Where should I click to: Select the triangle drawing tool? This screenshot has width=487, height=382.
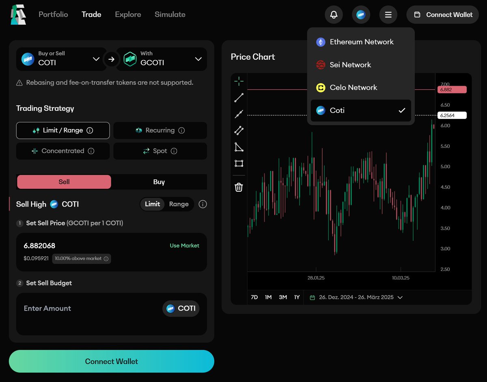(x=239, y=147)
